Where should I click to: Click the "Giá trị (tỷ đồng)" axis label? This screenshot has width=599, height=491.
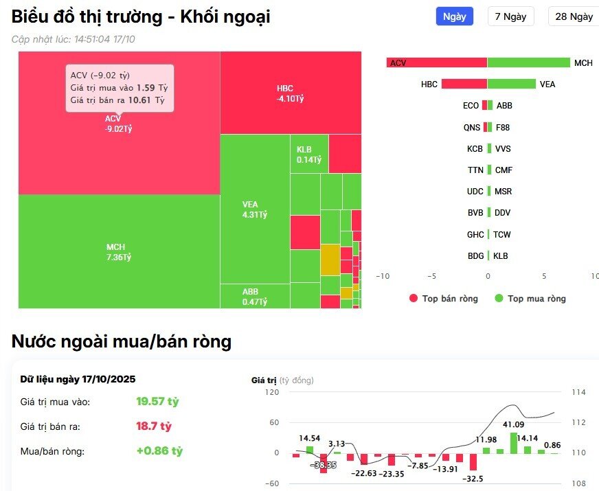280,379
